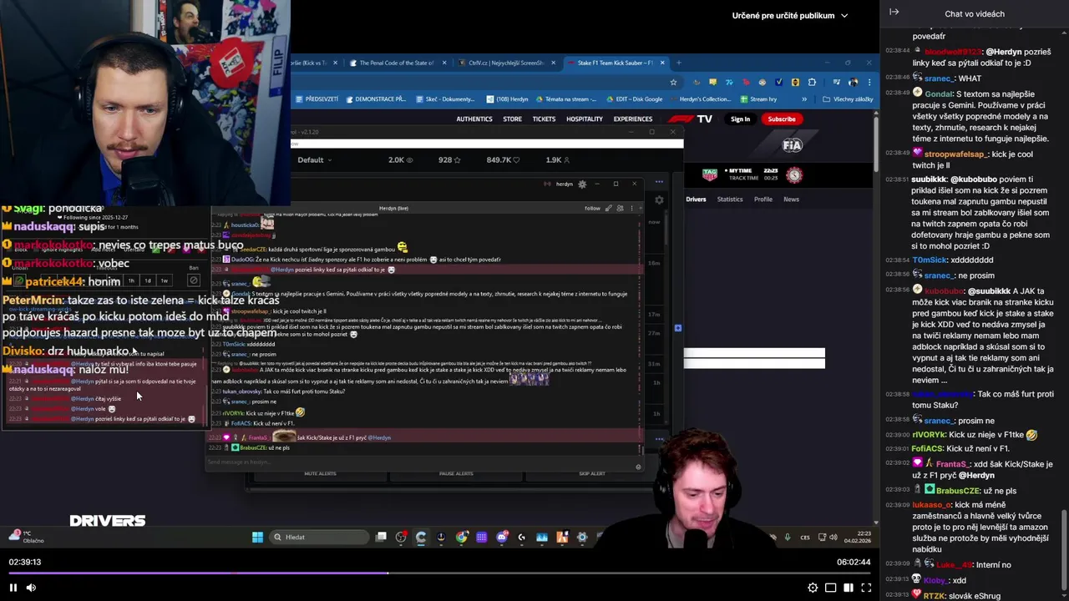
Task: Open AUTHENTICS in the F1 site menu
Action: pos(474,119)
